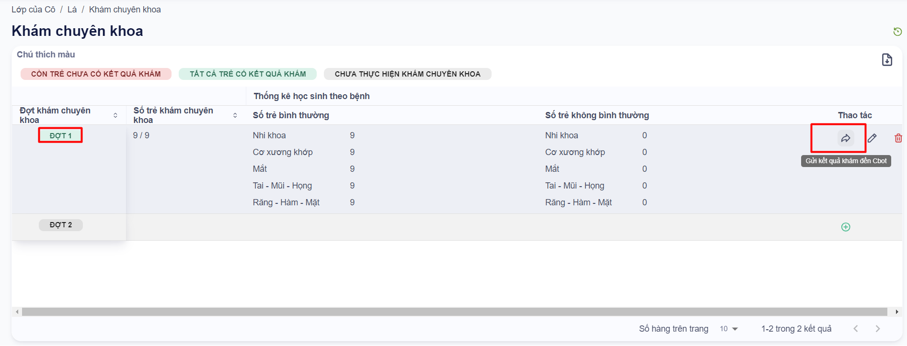Image resolution: width=907 pixels, height=346 pixels.
Task: Delete Đợt 1 using the red trash icon
Action: [898, 138]
